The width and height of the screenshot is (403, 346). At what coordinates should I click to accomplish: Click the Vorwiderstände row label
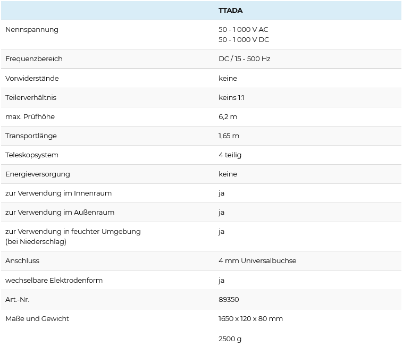click(x=32, y=78)
